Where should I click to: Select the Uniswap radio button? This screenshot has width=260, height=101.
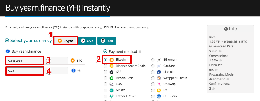point(153,84)
